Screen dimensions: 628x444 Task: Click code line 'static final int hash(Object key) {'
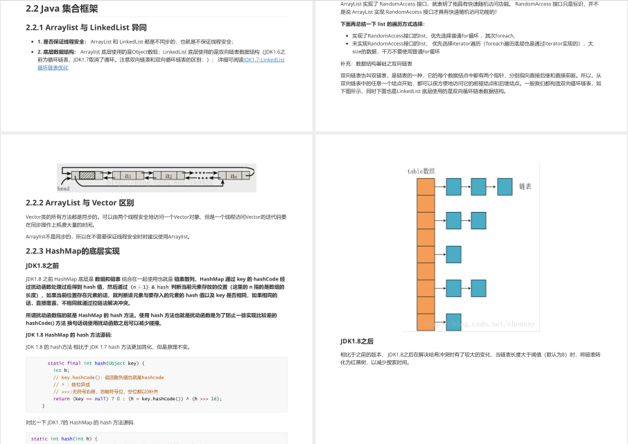96,363
